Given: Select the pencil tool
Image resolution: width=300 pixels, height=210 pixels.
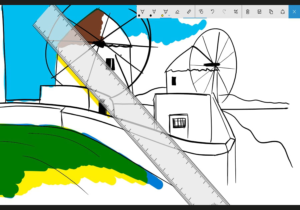Looking at the screenshot, I should coord(154,12).
